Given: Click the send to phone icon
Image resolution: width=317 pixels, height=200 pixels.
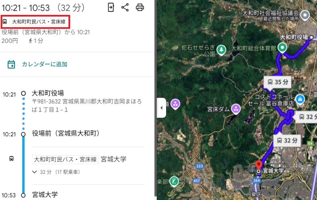Looking at the screenshot, I should (111, 7).
